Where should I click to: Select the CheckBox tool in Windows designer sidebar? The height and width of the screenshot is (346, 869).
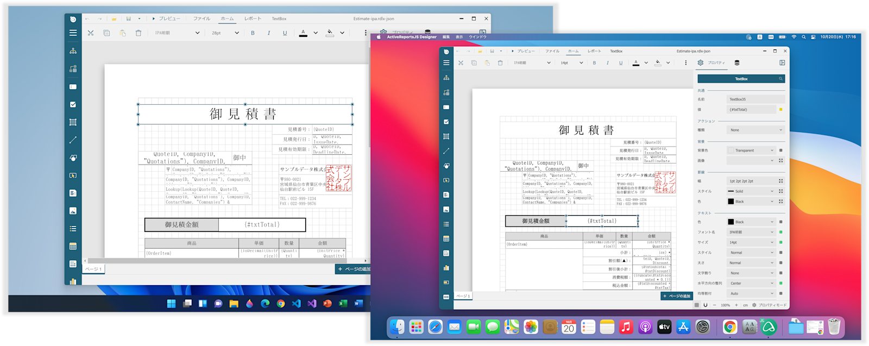[x=73, y=104]
